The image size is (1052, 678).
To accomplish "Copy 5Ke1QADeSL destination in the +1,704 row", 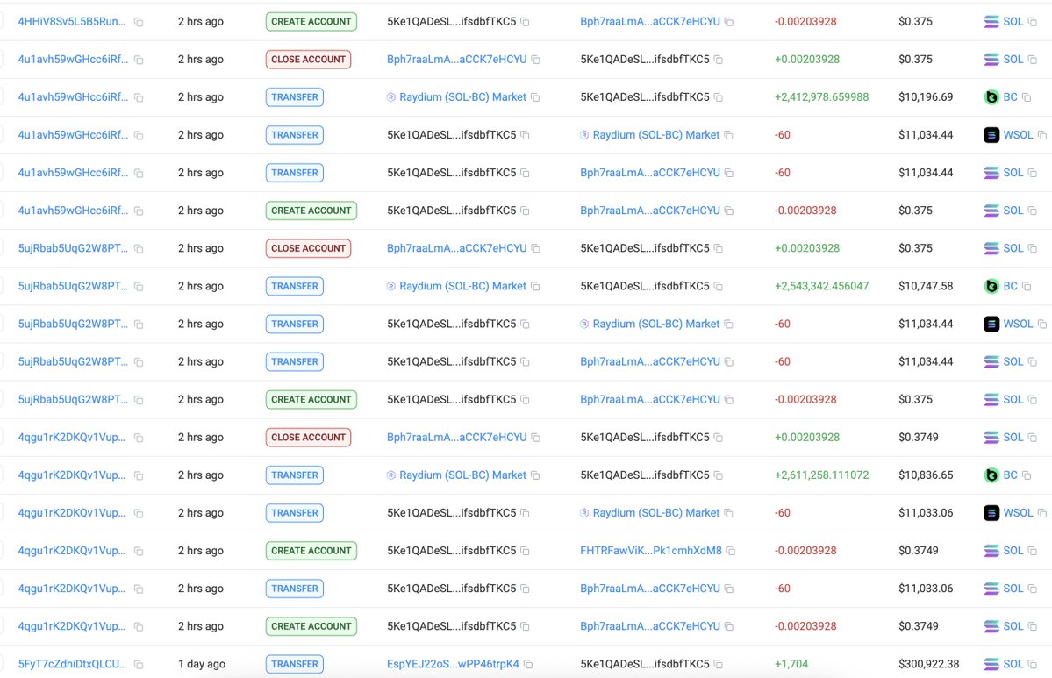I will [x=718, y=665].
